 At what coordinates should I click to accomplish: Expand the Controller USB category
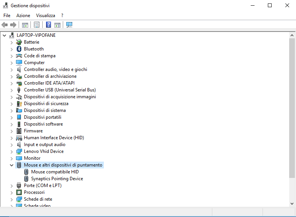point(11,90)
